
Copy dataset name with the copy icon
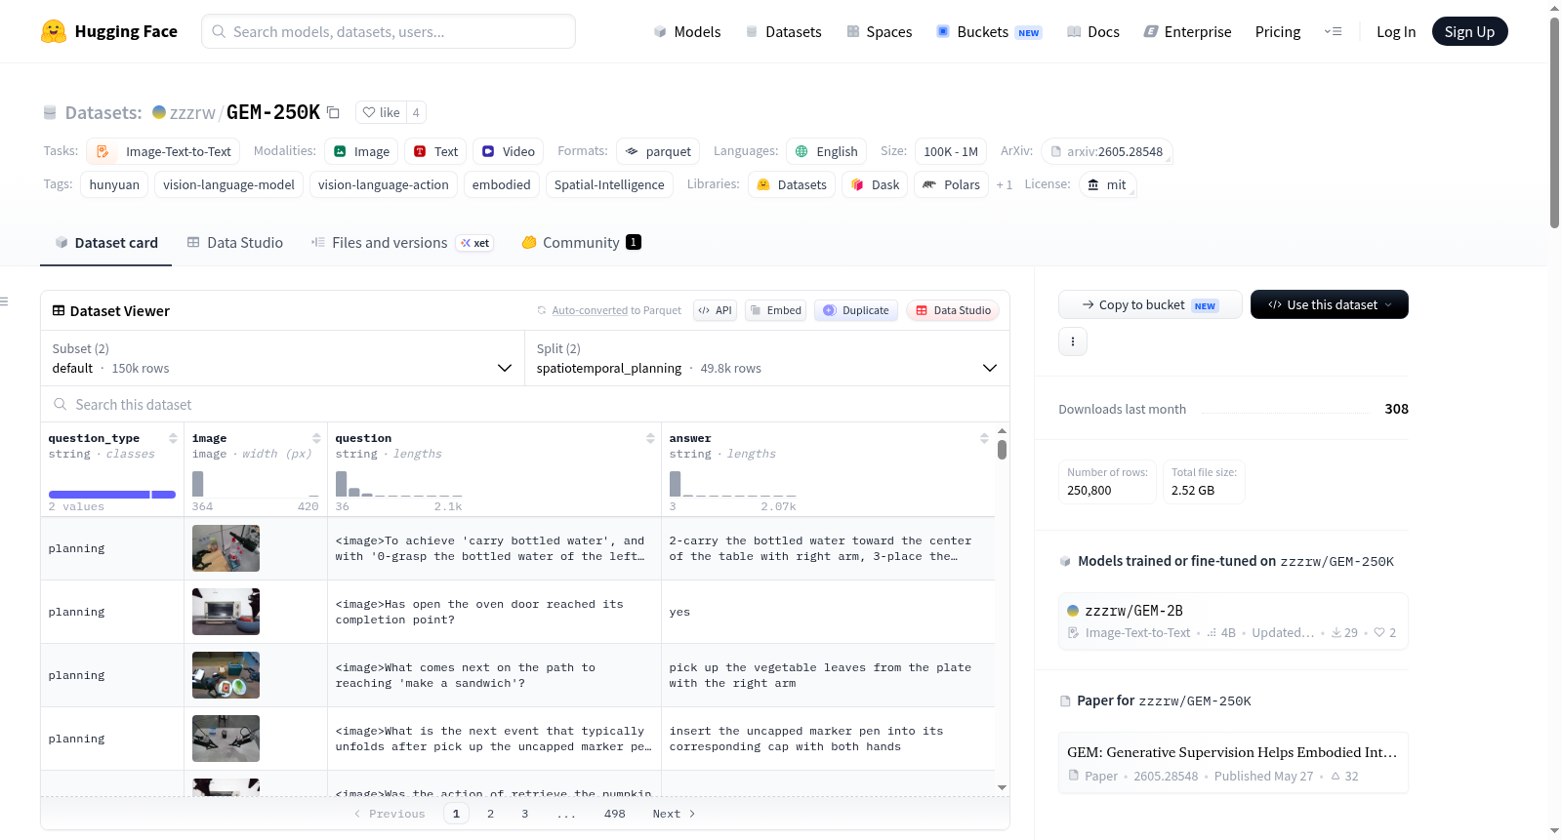tap(333, 112)
